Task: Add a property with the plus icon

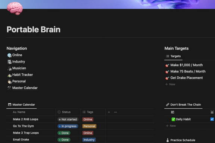Action: coord(109,112)
